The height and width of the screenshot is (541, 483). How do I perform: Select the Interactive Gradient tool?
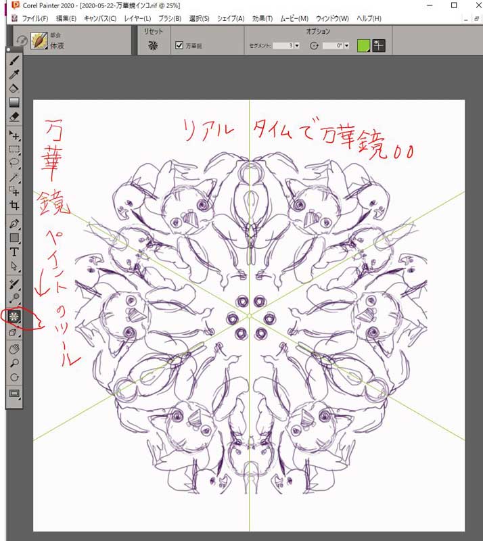pos(14,103)
